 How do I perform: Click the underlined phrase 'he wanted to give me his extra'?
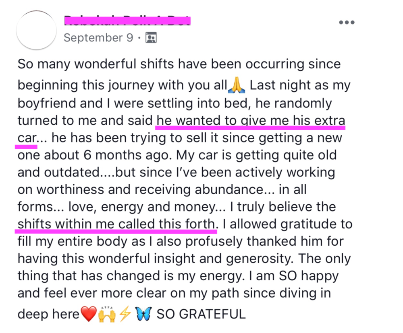tap(251, 120)
